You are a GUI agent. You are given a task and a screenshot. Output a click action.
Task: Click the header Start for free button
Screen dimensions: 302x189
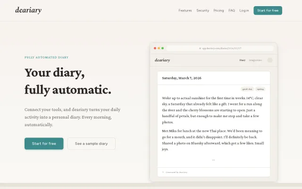268,10
